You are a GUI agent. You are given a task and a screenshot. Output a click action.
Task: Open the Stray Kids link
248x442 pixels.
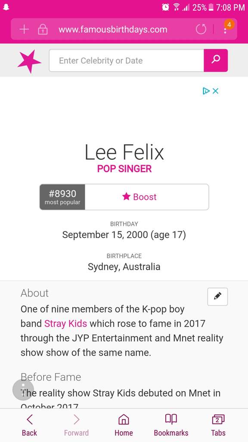tap(65, 323)
